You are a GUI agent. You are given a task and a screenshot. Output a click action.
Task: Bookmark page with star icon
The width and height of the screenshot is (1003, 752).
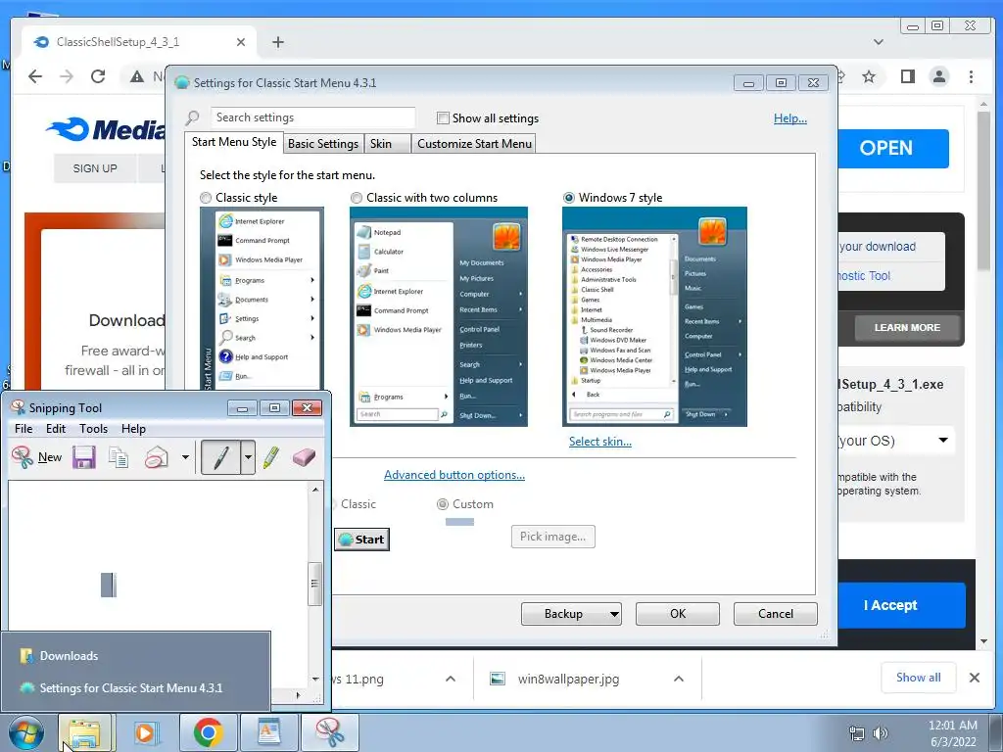click(868, 76)
